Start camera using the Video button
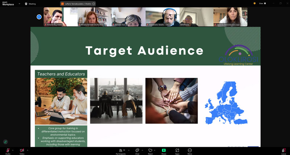This screenshot has height=155, width=290. pyautogui.click(x=22, y=150)
